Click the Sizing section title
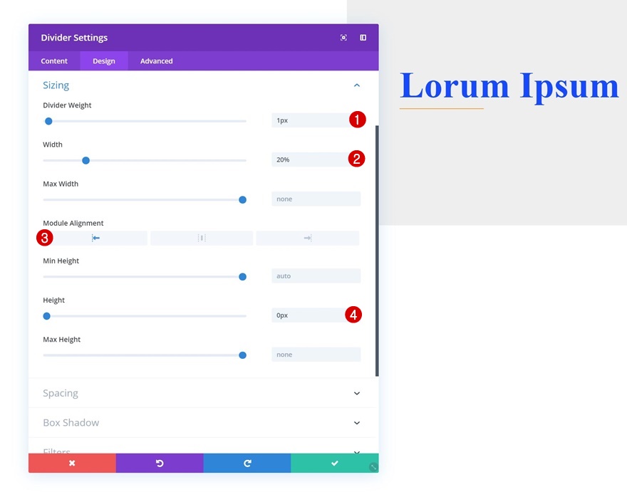 (56, 85)
